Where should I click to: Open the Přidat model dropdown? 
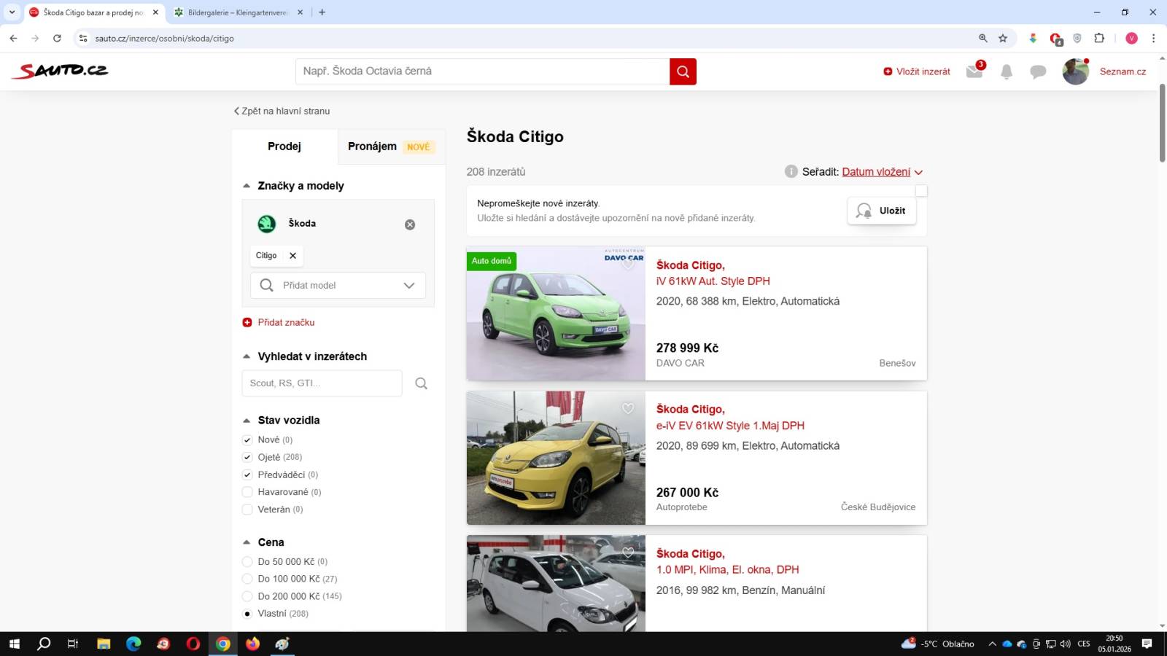[338, 286]
